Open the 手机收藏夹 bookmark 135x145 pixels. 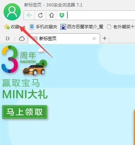coord(43,27)
